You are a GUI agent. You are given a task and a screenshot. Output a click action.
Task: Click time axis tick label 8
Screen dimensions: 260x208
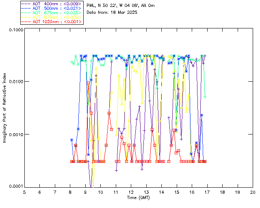[x=70, y=192]
